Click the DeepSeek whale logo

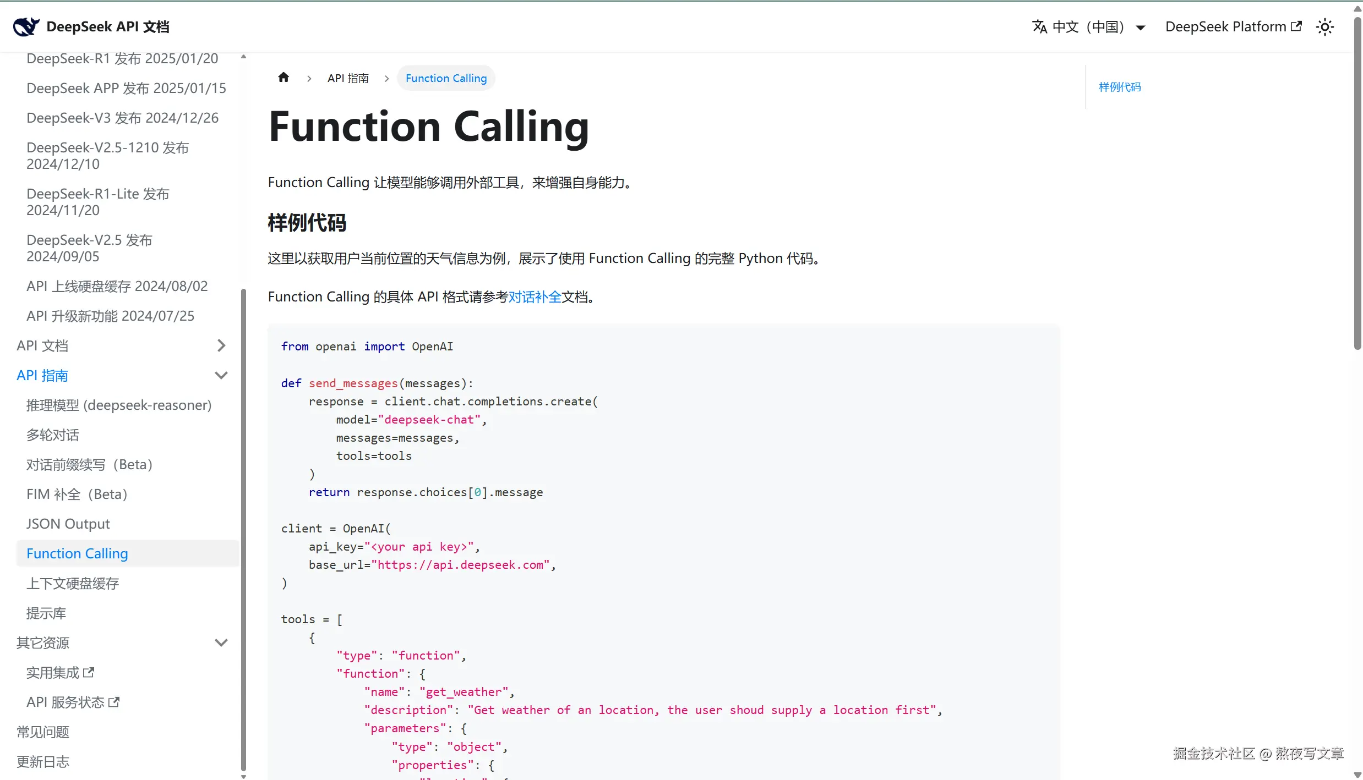coord(26,26)
